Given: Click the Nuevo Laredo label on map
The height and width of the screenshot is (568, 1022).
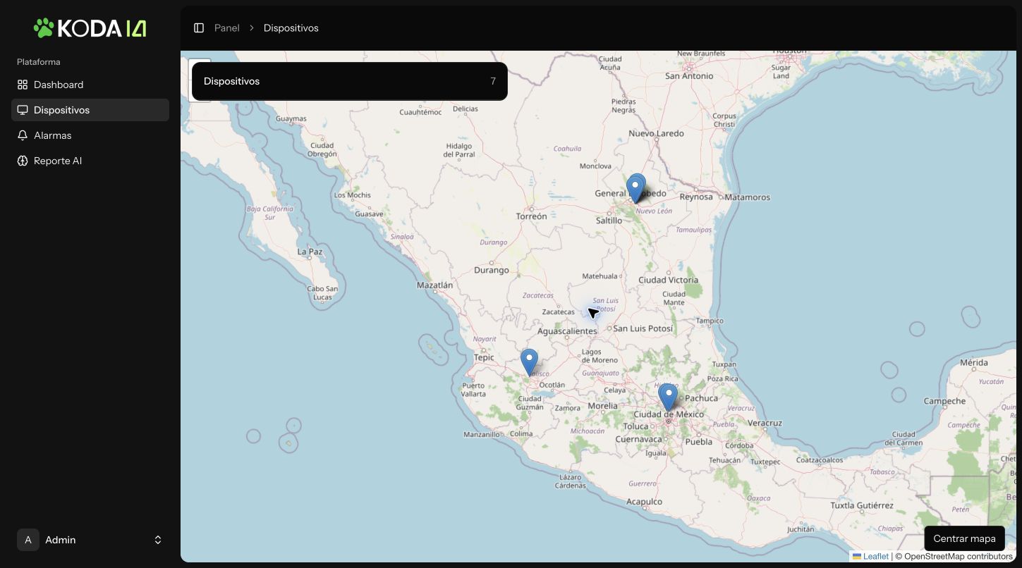Looking at the screenshot, I should tap(657, 133).
